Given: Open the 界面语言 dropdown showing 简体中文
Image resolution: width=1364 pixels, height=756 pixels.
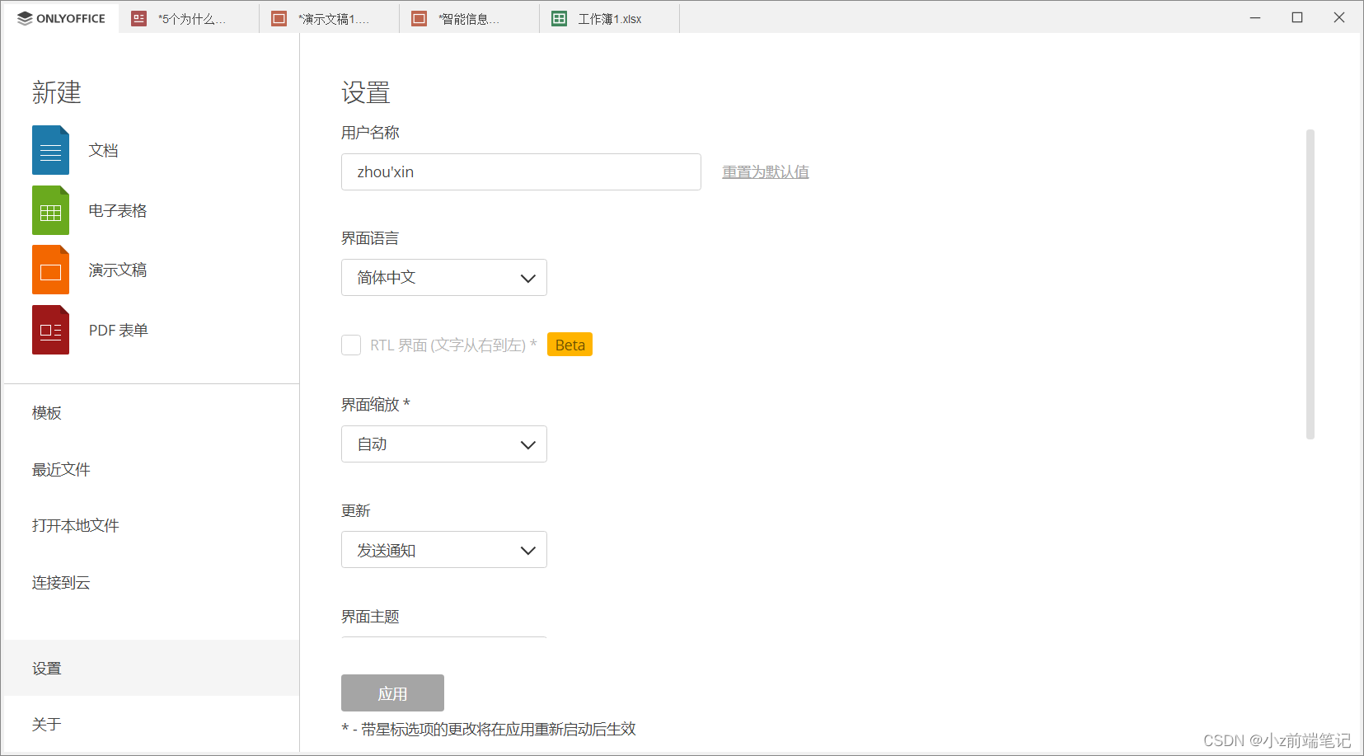Looking at the screenshot, I should tap(444, 278).
